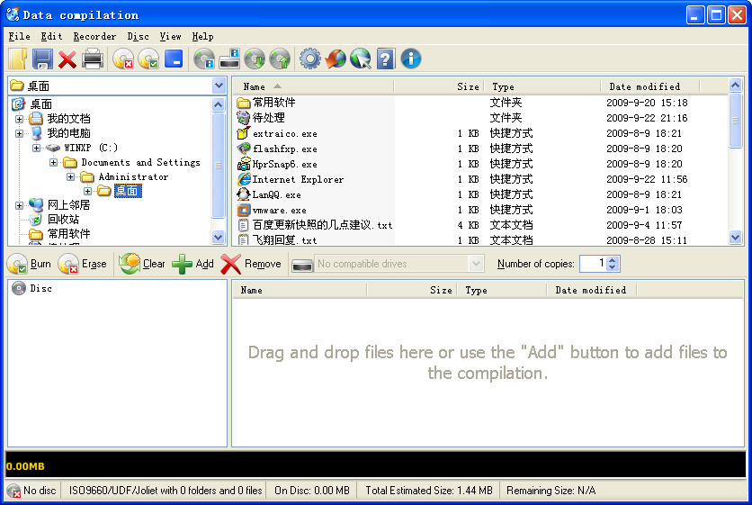Click the Save floppy disk icon

point(42,59)
